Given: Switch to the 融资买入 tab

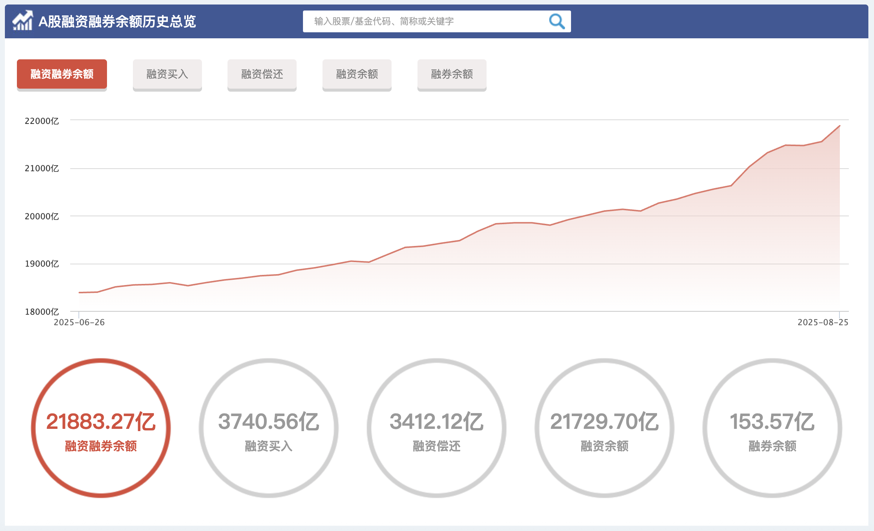Looking at the screenshot, I should [x=167, y=74].
